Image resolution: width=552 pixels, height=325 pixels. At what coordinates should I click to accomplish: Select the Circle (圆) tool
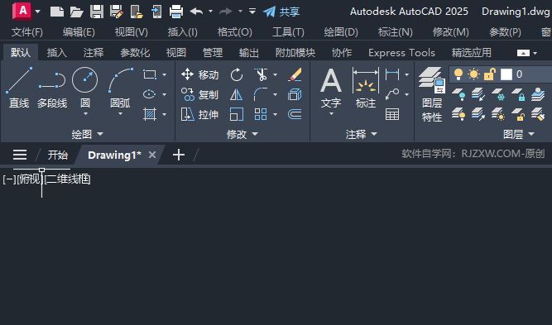(85, 87)
